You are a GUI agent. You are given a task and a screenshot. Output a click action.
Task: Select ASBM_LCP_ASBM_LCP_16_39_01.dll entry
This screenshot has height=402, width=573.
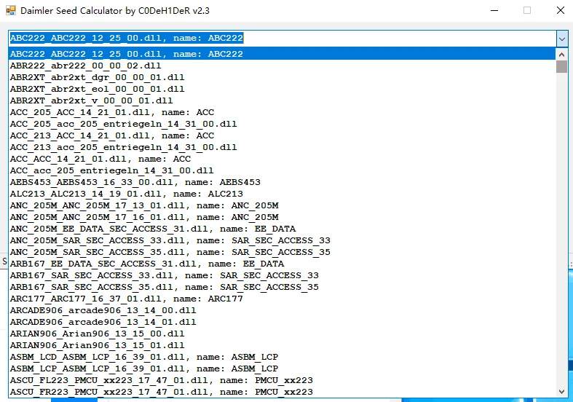coord(282,369)
